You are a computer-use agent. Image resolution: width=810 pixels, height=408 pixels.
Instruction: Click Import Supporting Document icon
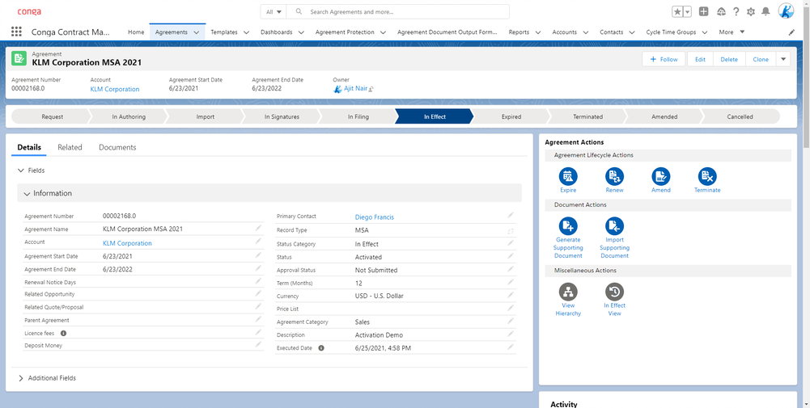point(614,226)
